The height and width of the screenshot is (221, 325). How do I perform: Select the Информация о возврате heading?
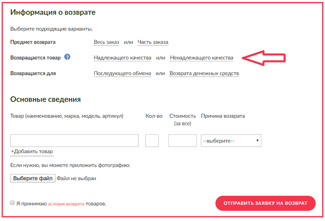tap(53, 13)
